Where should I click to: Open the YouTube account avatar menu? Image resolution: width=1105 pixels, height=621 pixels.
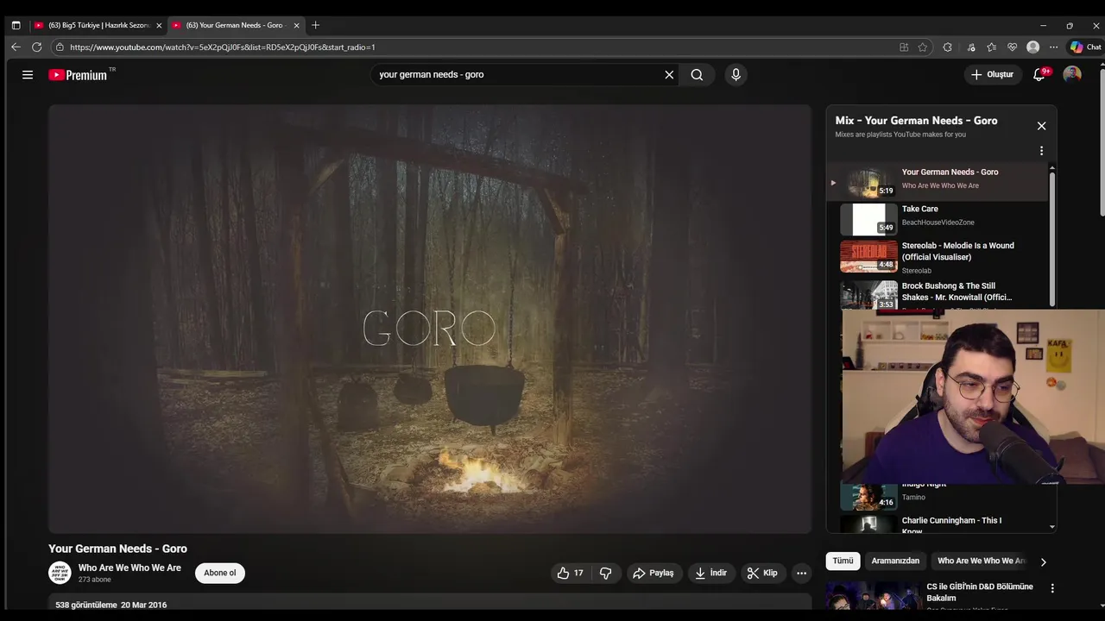pos(1072,75)
